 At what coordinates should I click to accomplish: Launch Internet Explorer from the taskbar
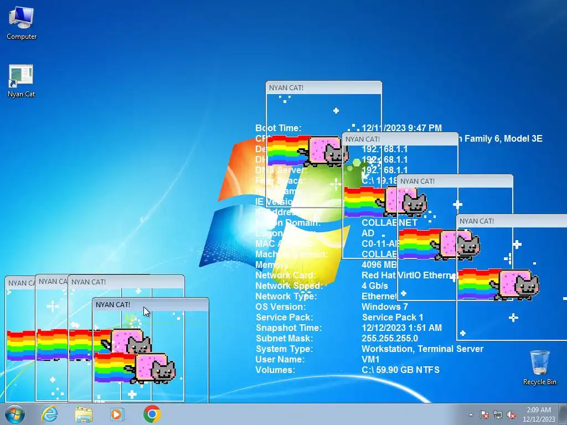point(49,414)
